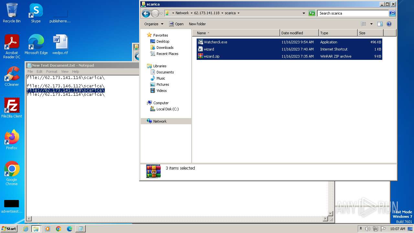Open Edge from the taskbar

click(x=70, y=229)
